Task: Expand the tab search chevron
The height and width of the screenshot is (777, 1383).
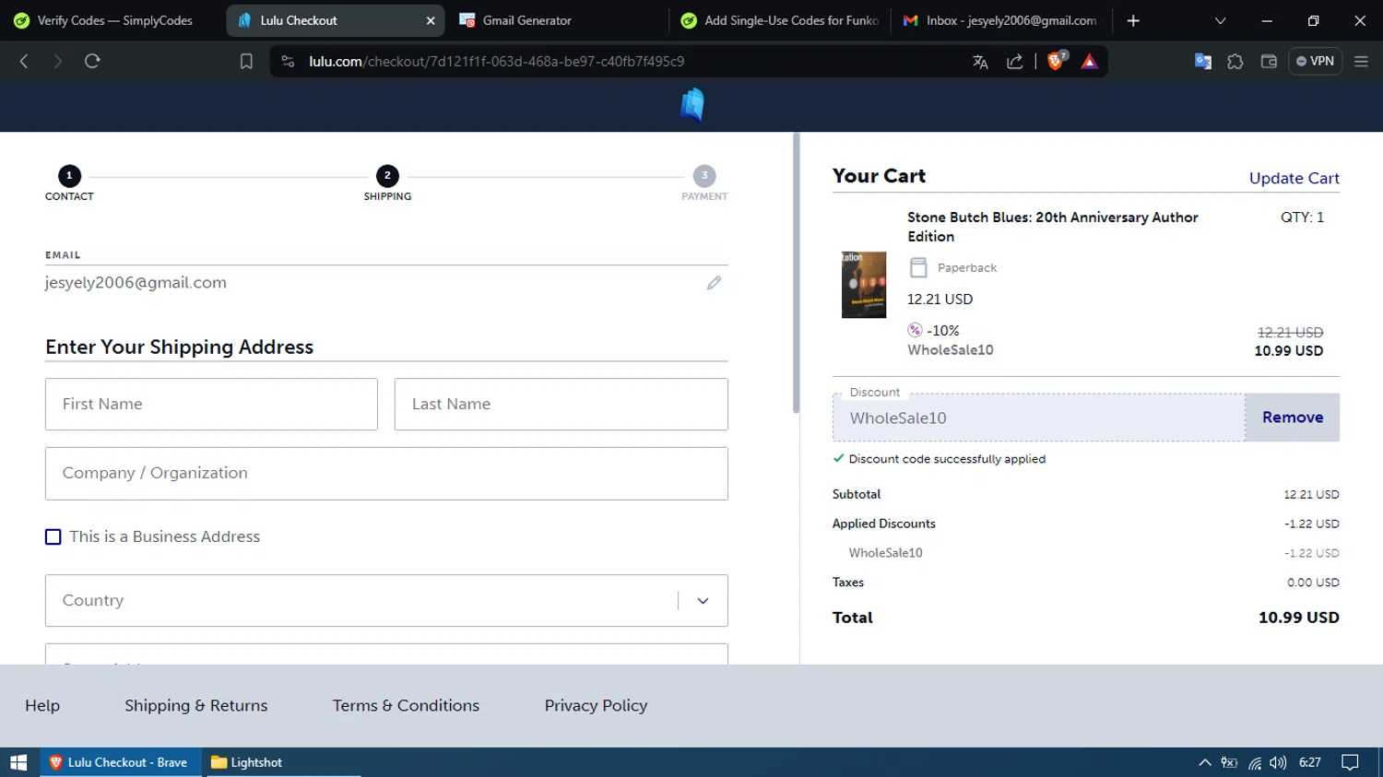Action: [1220, 20]
